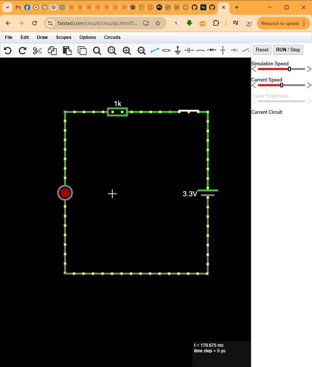Paste elements from the clipboard icon
Screen dimensions: 312x367
pos(67,51)
